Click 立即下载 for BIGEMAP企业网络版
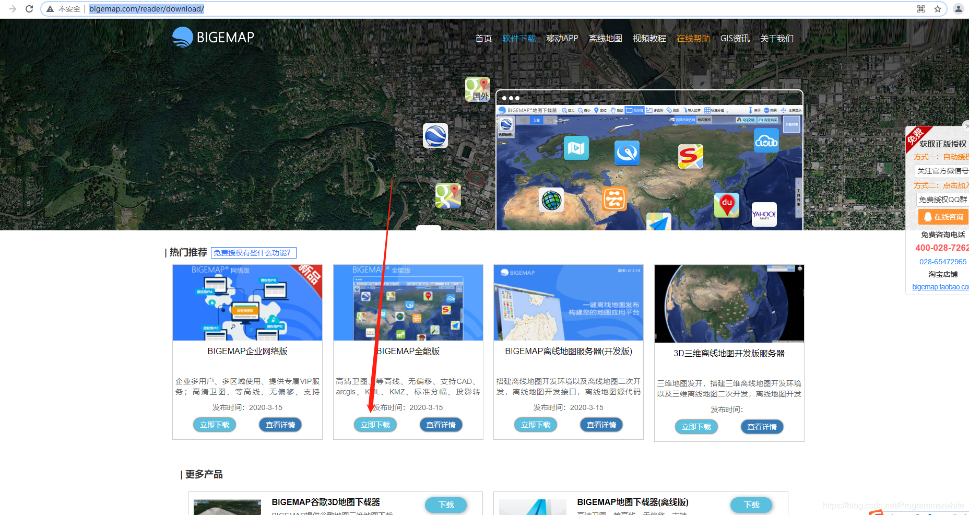 [x=215, y=425]
